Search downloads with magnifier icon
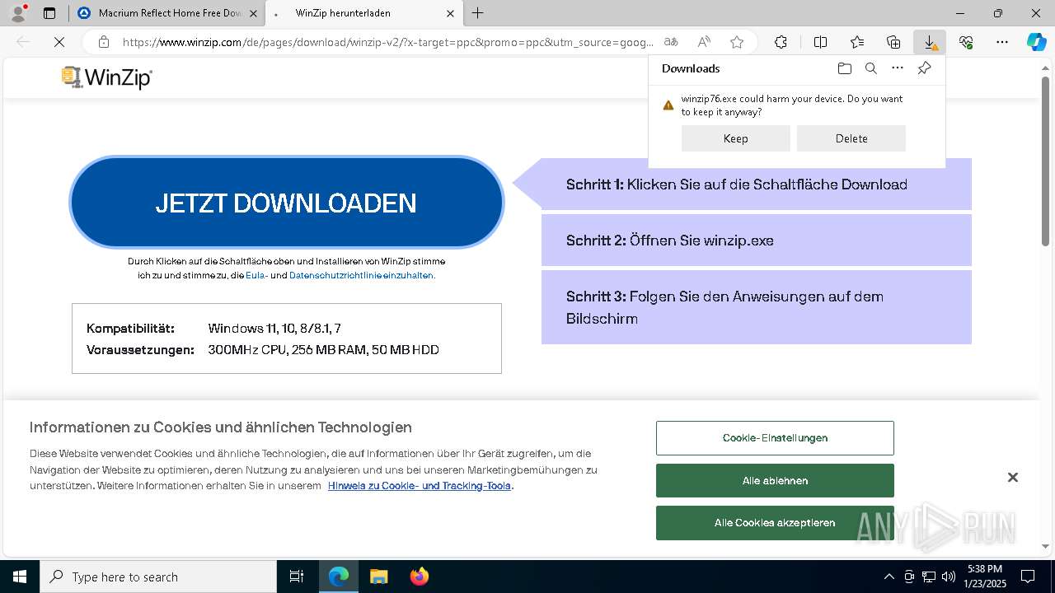 point(870,68)
